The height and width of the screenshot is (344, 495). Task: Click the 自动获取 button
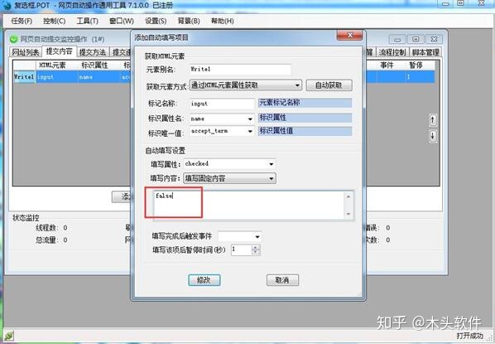click(329, 85)
